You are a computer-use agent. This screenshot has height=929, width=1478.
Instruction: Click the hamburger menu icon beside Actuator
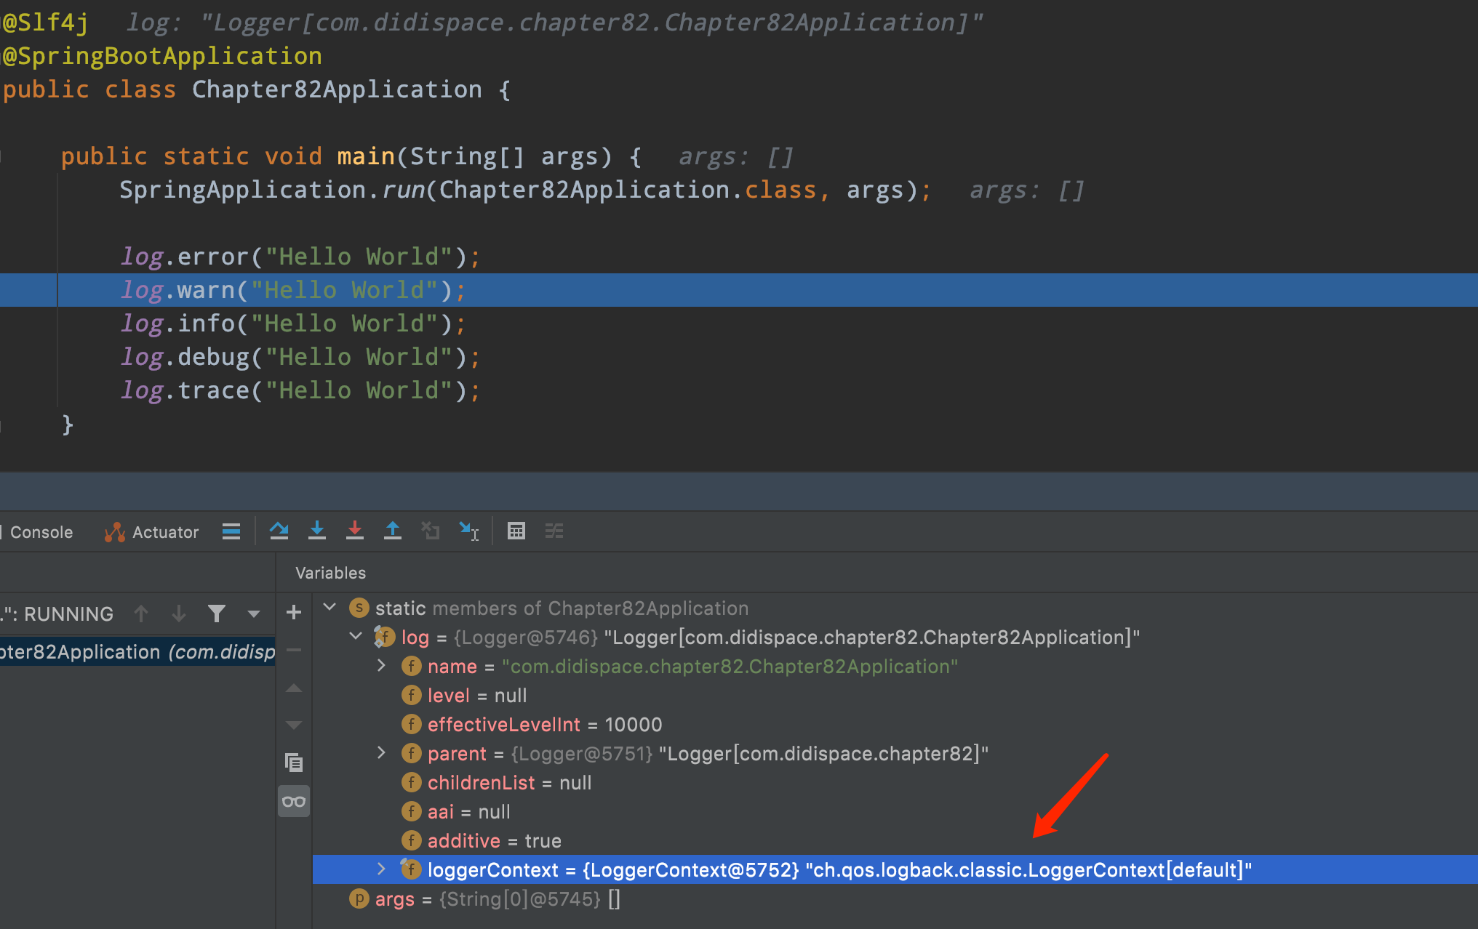tap(231, 531)
